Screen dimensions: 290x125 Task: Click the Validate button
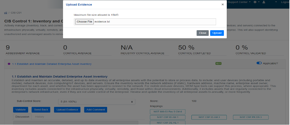point(21,110)
